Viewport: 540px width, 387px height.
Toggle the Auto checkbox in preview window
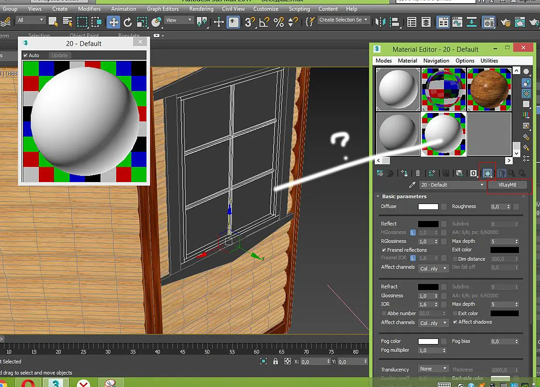click(x=26, y=55)
